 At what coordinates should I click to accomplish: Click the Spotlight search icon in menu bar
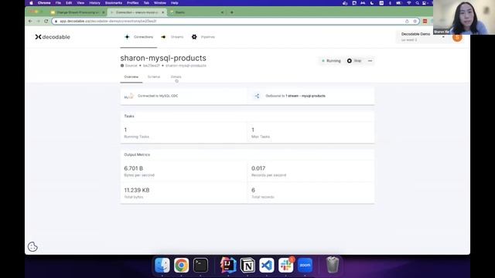[x=418, y=3]
